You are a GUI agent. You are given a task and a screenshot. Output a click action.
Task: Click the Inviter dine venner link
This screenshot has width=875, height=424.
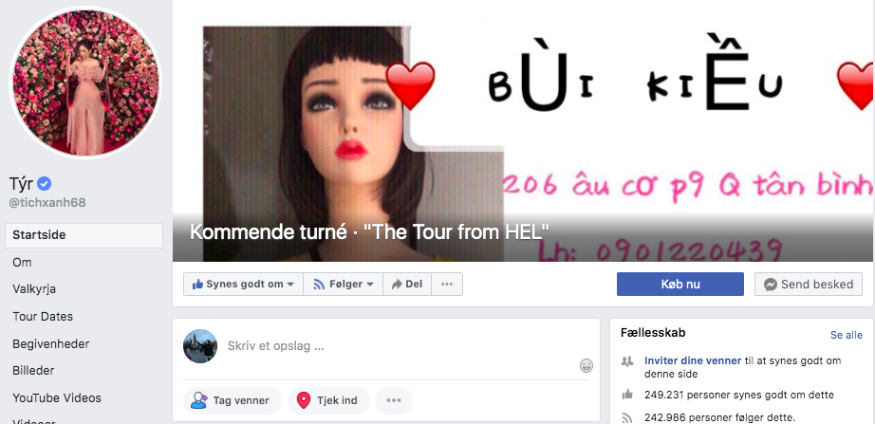[693, 361]
